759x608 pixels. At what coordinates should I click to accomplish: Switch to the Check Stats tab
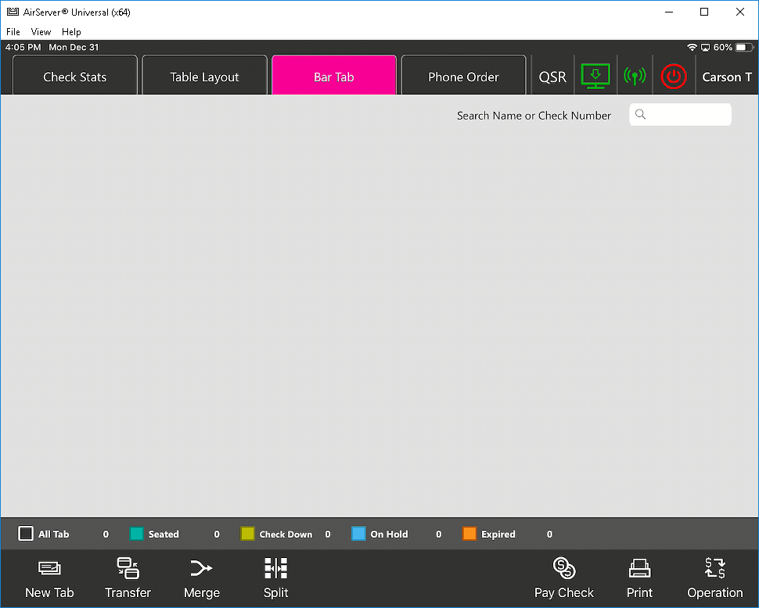coord(75,77)
